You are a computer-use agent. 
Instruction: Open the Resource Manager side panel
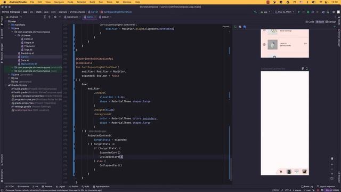pos(2,53)
